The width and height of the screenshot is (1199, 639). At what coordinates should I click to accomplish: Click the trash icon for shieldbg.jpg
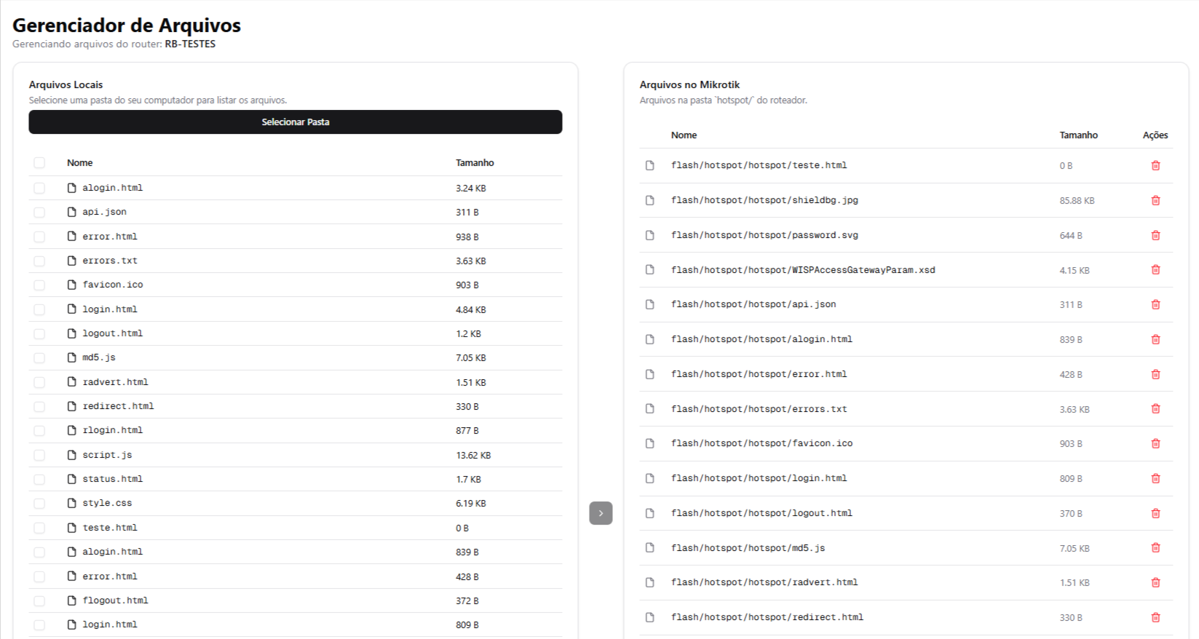1155,200
